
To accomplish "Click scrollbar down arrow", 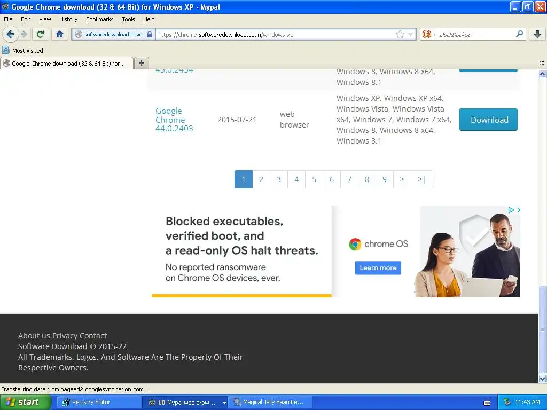I will [542, 379].
